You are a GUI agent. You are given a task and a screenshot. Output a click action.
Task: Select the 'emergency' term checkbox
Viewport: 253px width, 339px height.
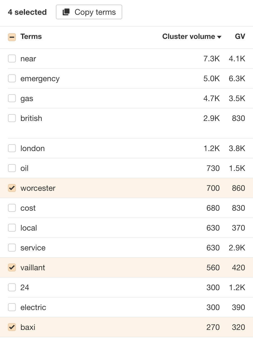coord(12,79)
